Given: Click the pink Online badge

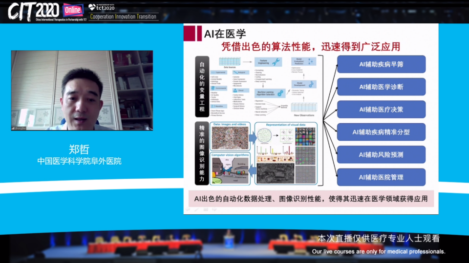Looking at the screenshot, I should pos(73,9).
